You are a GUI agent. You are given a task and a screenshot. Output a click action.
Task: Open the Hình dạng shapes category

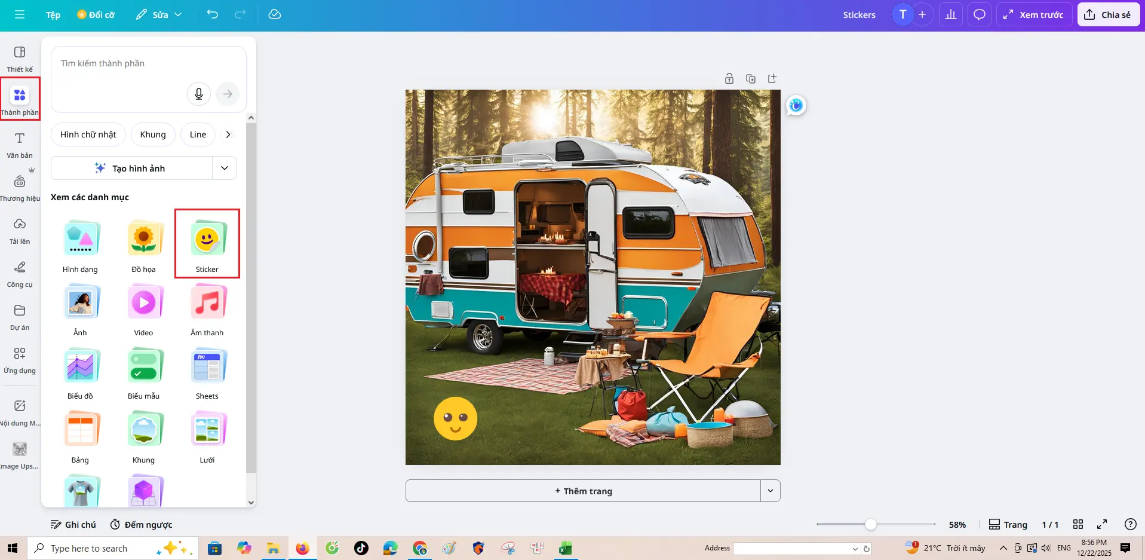coord(80,244)
